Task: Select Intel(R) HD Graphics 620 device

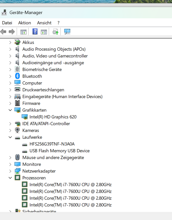Action: [53, 117]
